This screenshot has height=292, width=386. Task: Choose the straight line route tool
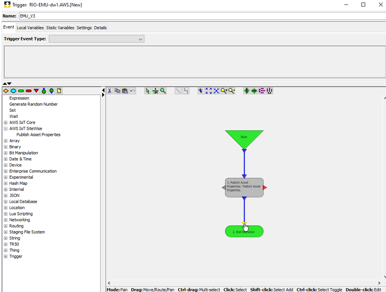pyautogui.click(x=178, y=91)
